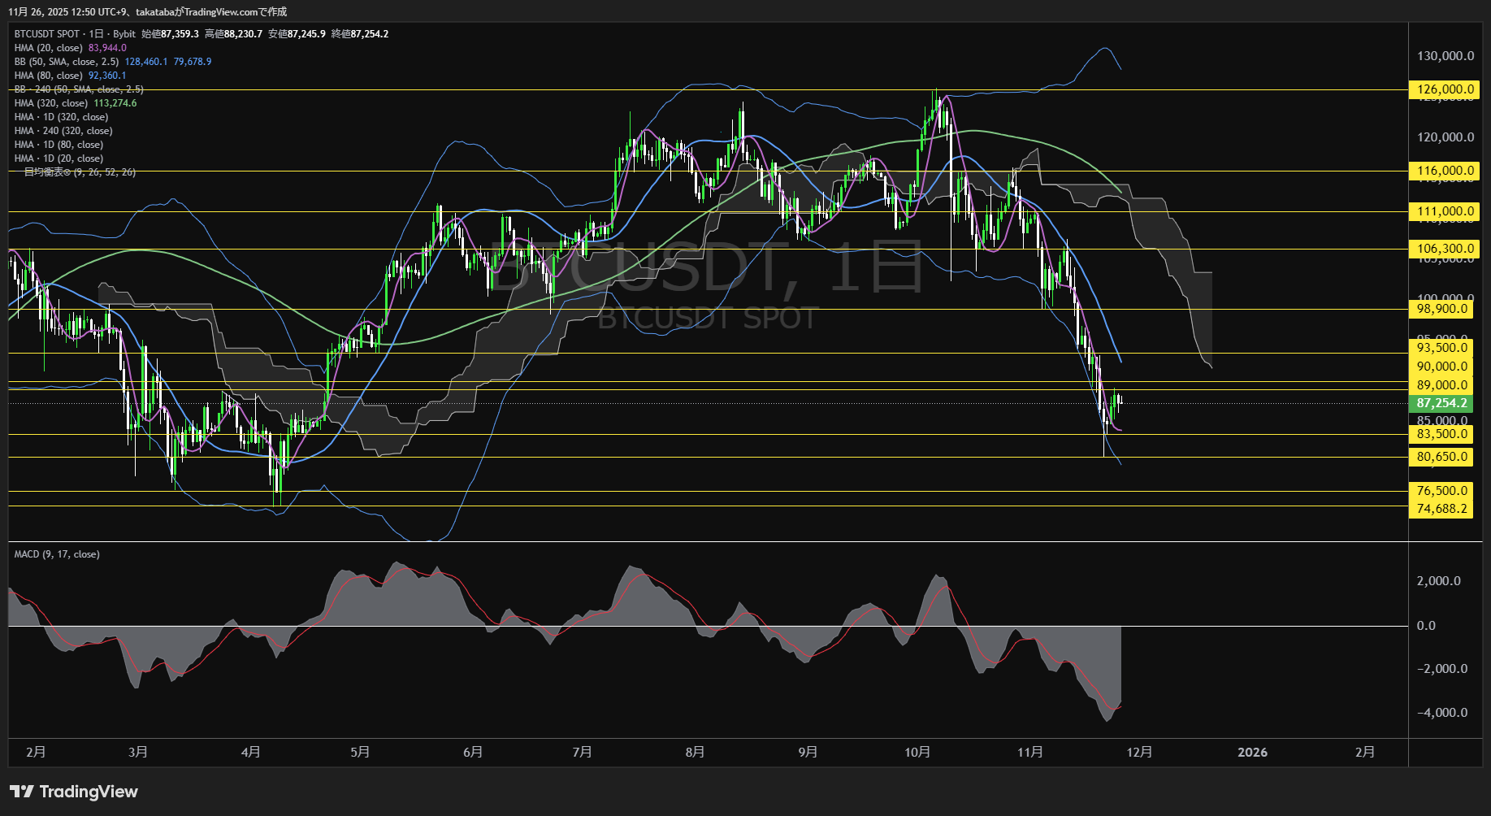Viewport: 1491px width, 816px height.
Task: Click the 80,650.0 support level label
Action: pos(1441,457)
